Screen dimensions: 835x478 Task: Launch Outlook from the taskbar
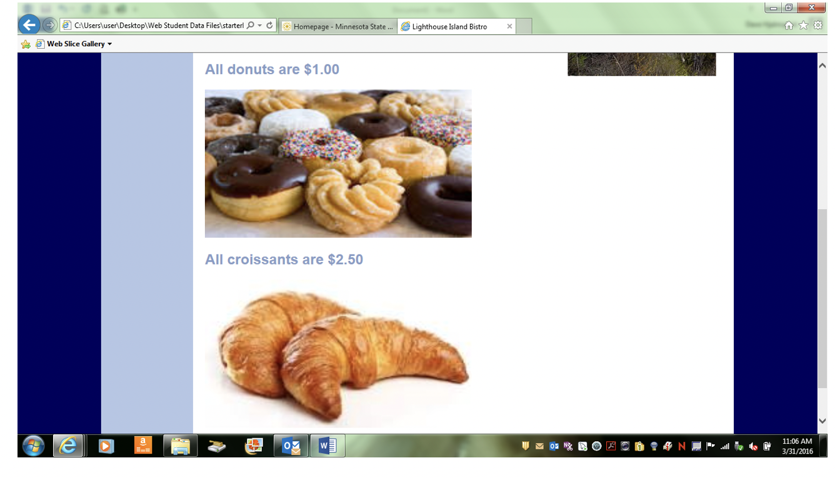coord(291,446)
